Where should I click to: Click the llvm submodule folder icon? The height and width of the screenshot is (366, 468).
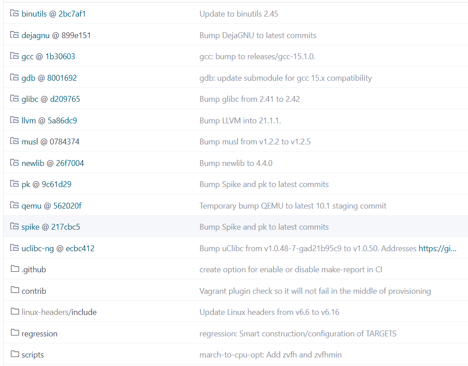[14, 120]
